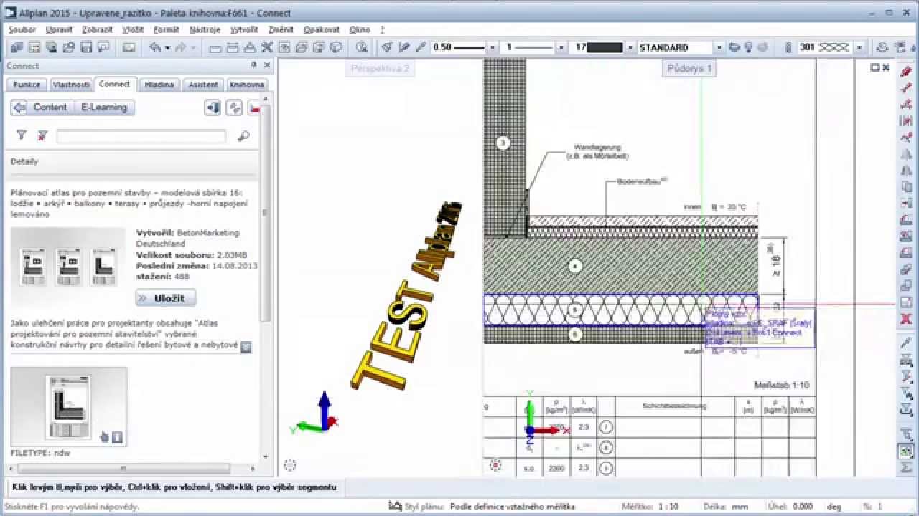
Task: Click the red pencil icon atop right toolbar
Action: (x=906, y=72)
